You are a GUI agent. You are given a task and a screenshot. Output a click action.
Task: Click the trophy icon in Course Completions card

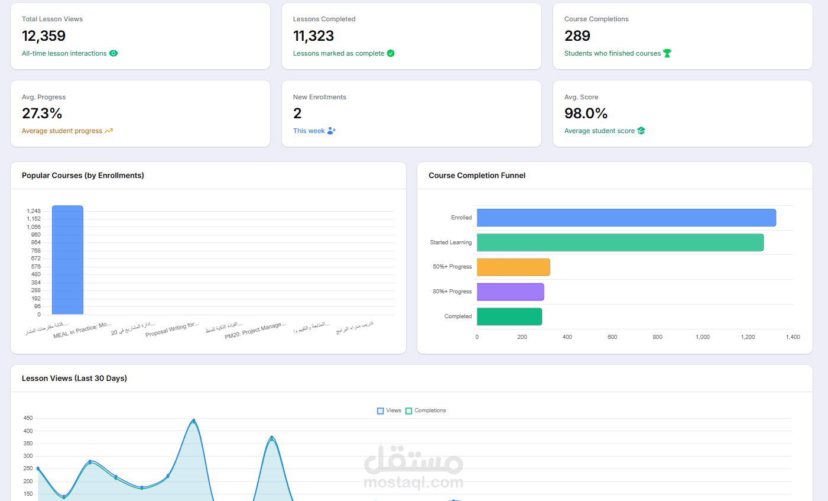[x=667, y=53]
